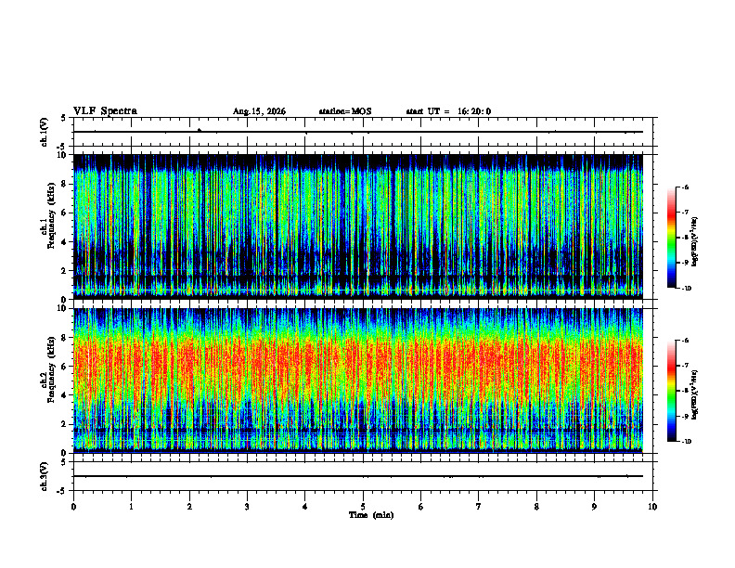Click the time axis tick label "9"
Image resolution: width=735 pixels, height=568 pixels.
pyautogui.click(x=594, y=507)
